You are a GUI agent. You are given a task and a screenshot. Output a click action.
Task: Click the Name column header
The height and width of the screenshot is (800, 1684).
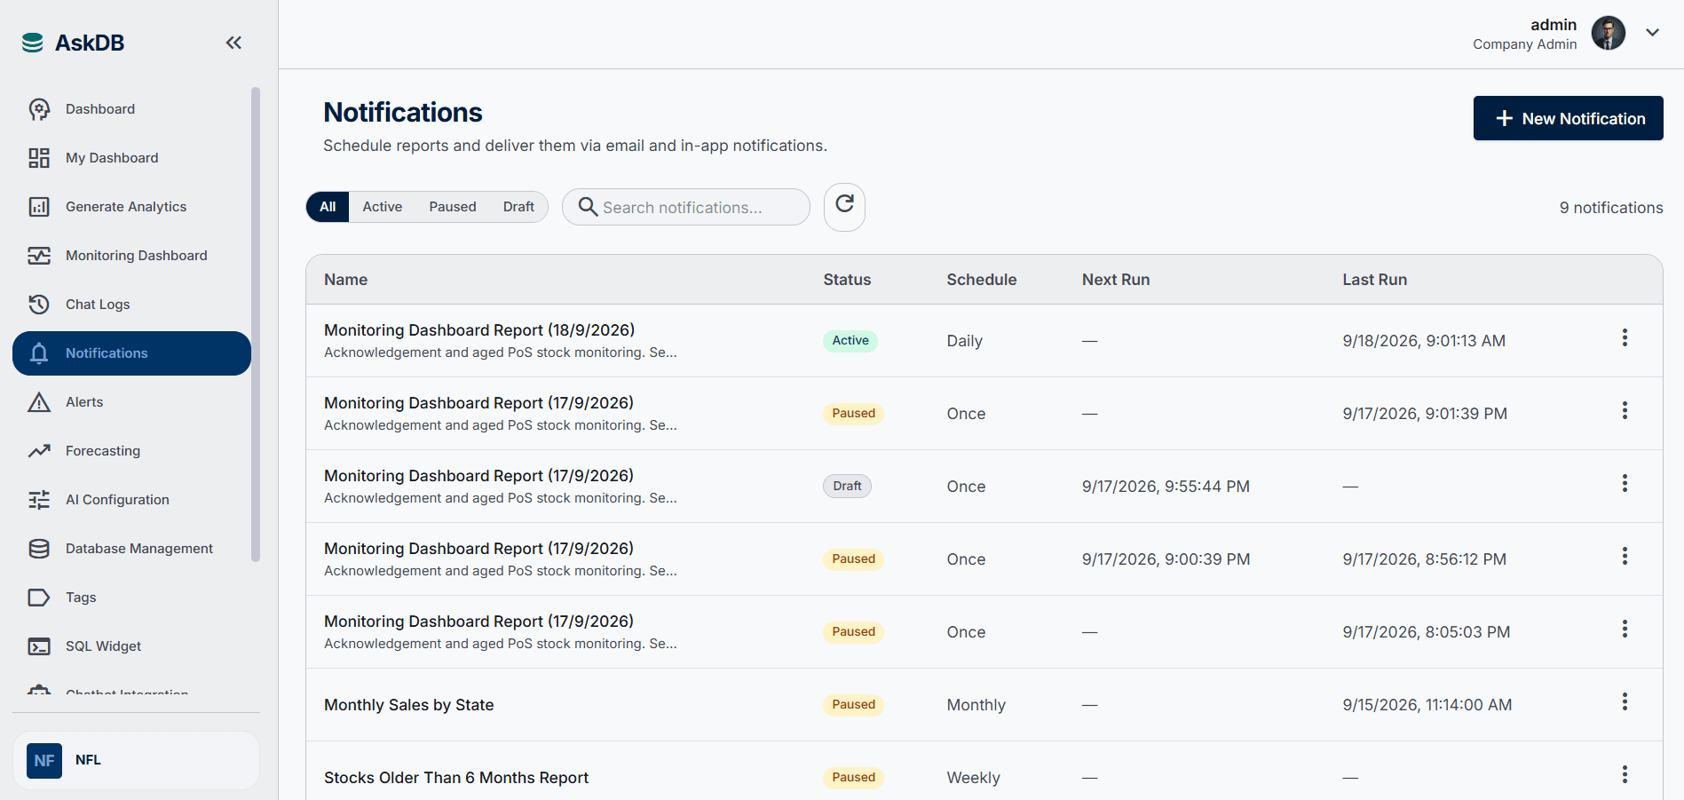pyautogui.click(x=345, y=280)
